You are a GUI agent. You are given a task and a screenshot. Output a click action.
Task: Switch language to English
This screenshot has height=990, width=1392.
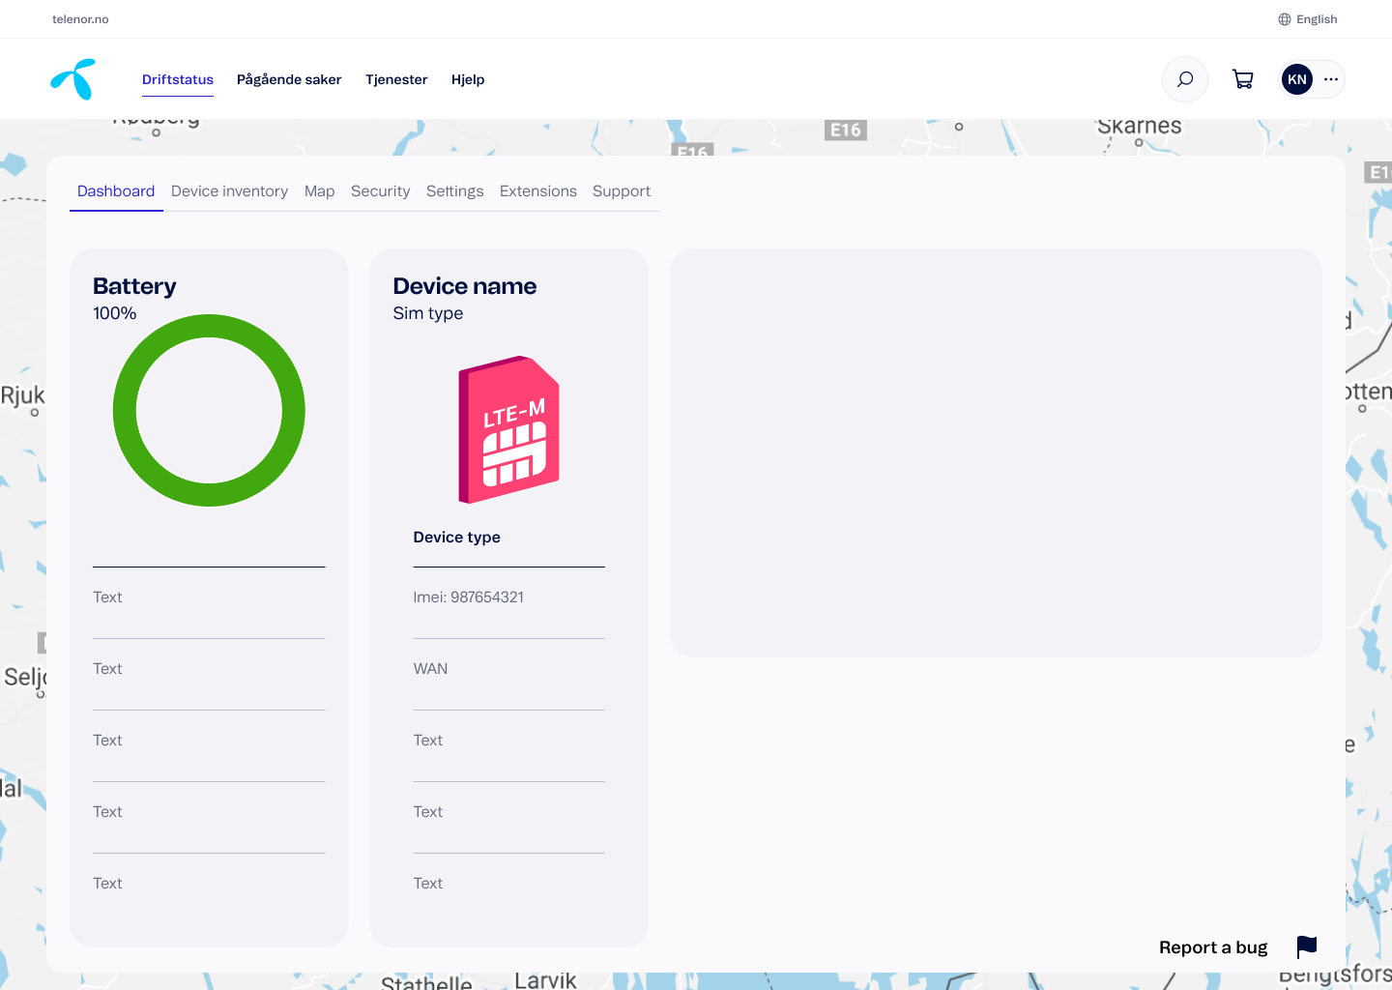1317,19
